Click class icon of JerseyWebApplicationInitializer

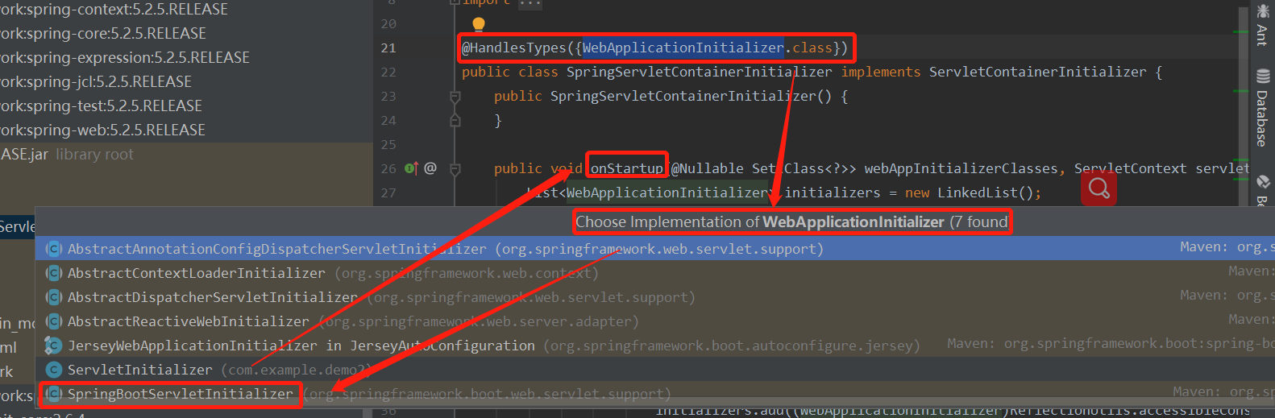53,346
